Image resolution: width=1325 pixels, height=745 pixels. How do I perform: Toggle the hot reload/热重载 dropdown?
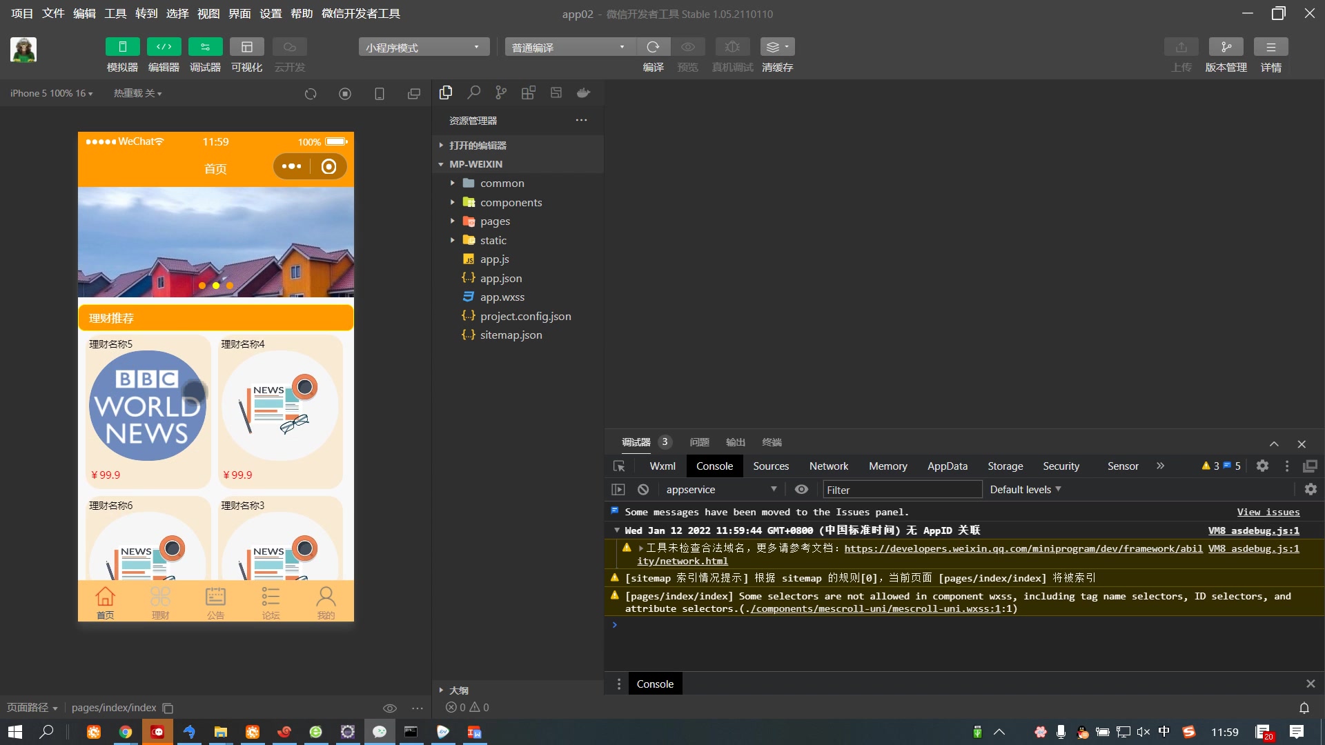[x=139, y=92]
